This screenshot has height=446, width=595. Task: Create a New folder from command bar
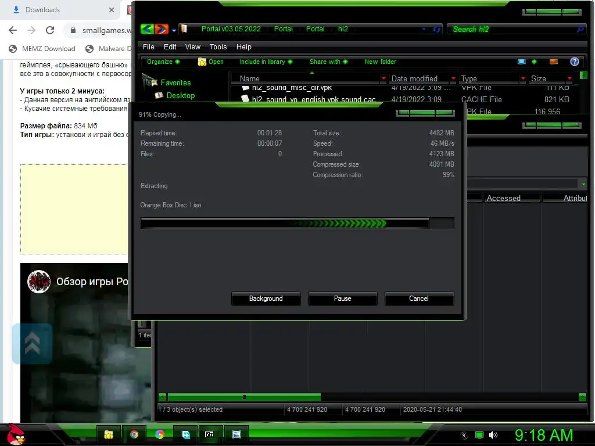(380, 62)
